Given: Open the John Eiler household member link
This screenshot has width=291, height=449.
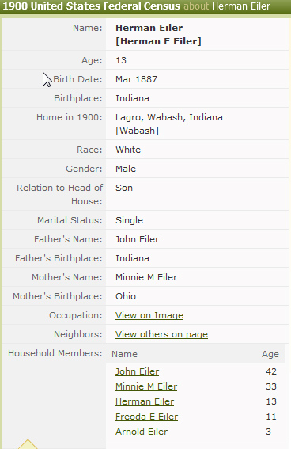Looking at the screenshot, I should pos(137,371).
